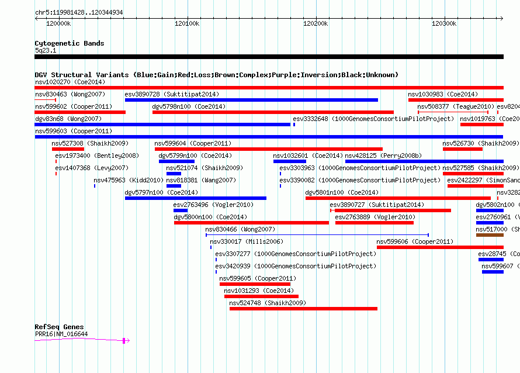Click the nsv599605 (Cooper2011) label
520x373 pixels.
pos(258,278)
